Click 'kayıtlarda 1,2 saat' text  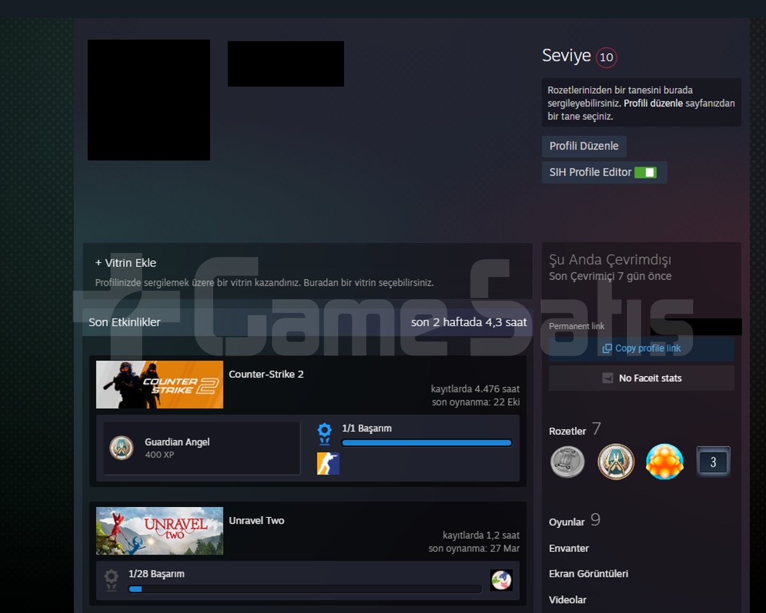[481, 535]
